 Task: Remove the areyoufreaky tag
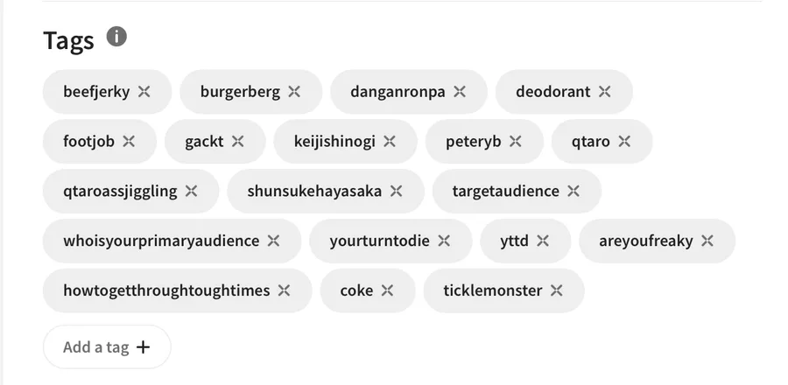707,241
